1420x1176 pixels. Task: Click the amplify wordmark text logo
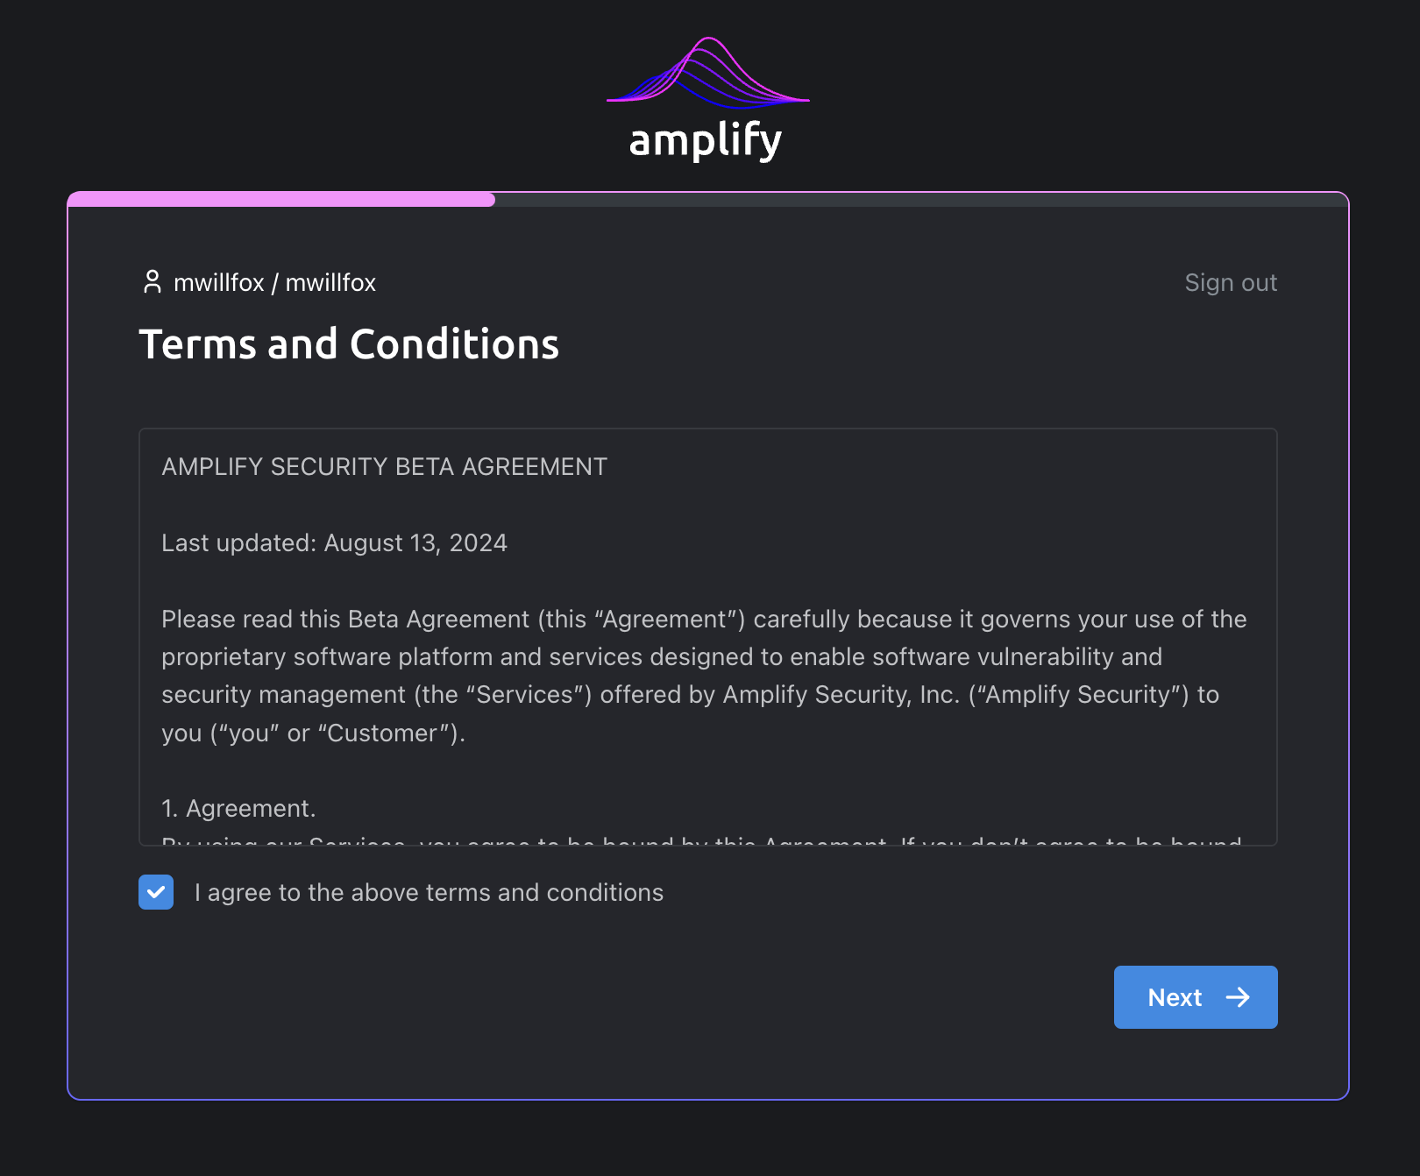coord(705,140)
